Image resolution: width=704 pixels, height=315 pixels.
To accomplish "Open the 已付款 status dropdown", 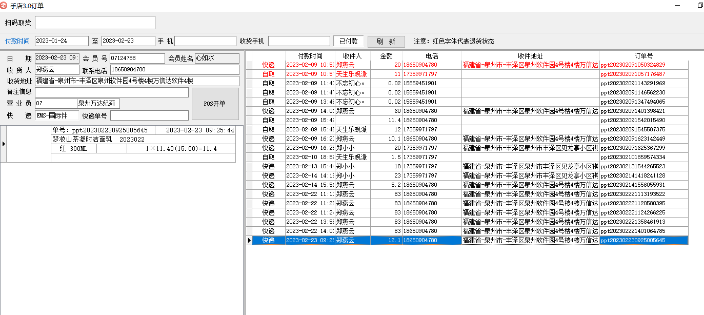I will [x=348, y=41].
